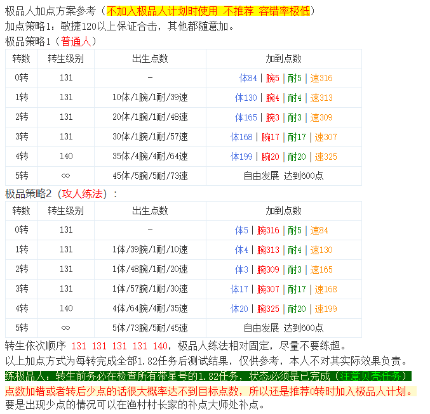The height and width of the screenshot is (414, 430).
Task: Click '3转' label in 攻人练法 table
Action: 22,289
